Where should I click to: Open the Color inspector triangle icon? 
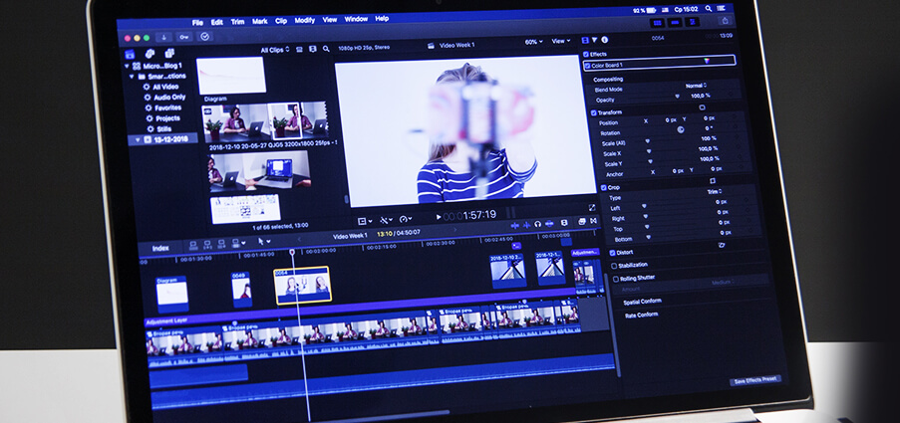click(595, 40)
